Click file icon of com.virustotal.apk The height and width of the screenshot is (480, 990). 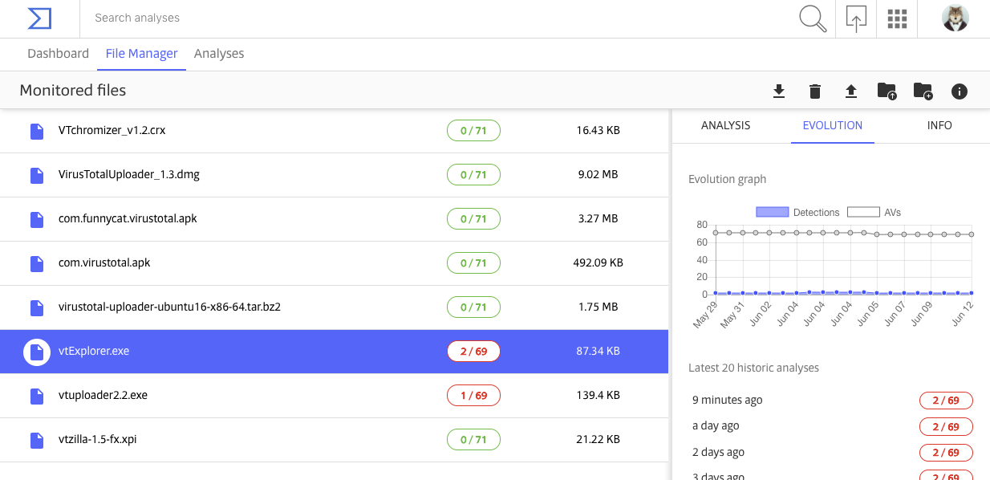coord(37,263)
